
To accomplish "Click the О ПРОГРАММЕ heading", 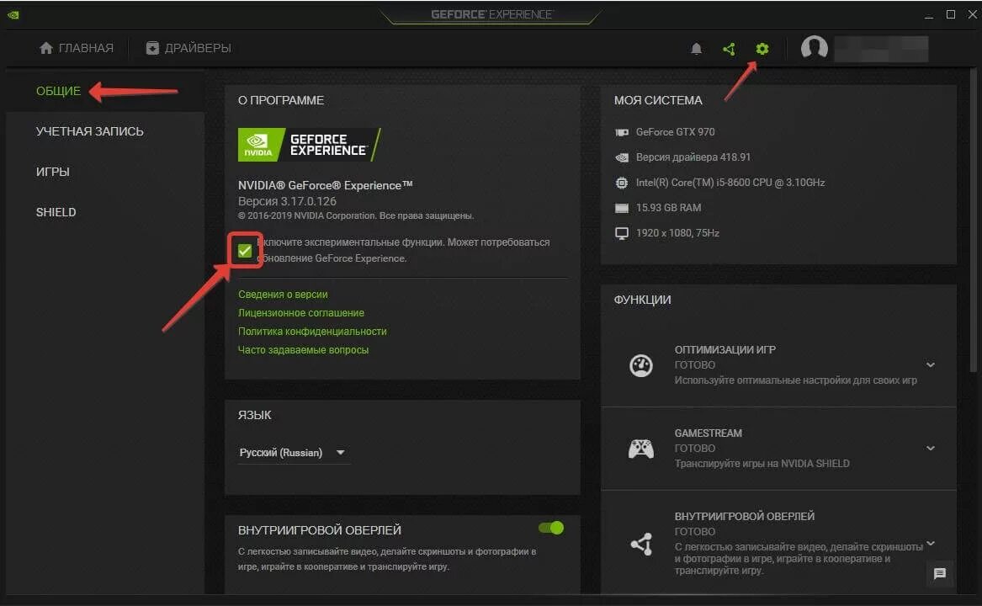I will point(280,100).
